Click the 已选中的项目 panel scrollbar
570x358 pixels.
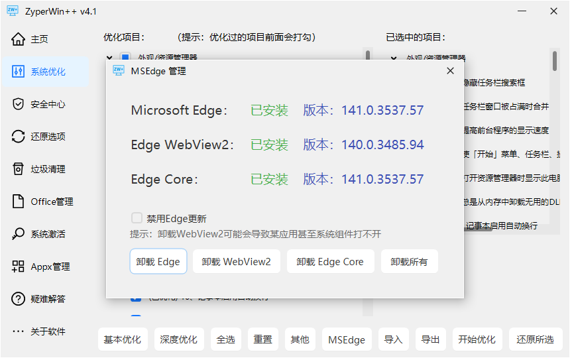(x=555, y=60)
